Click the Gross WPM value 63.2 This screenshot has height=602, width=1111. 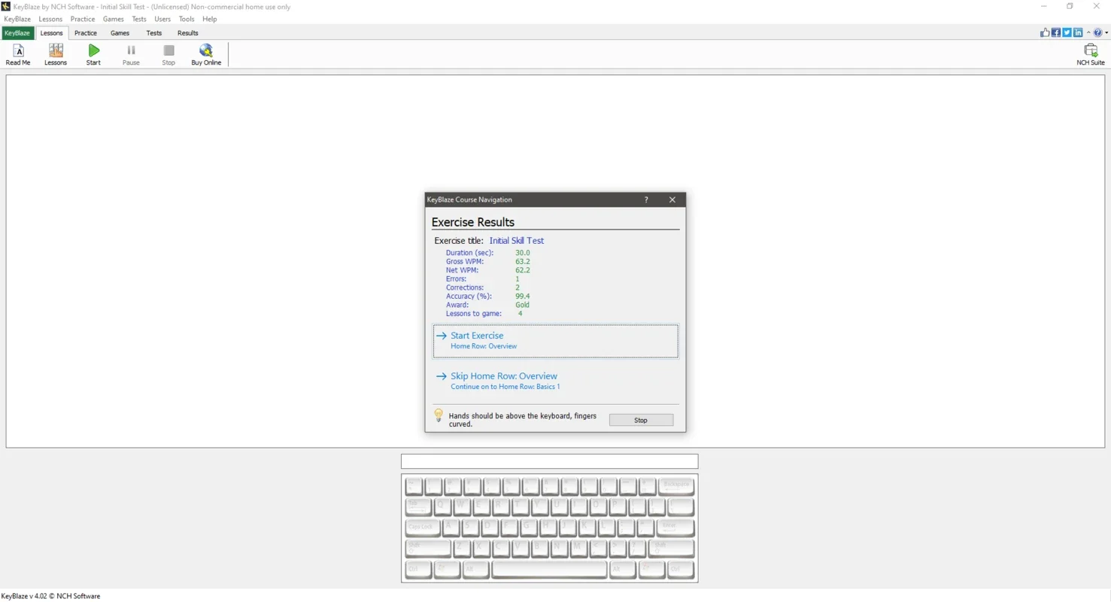coord(523,261)
